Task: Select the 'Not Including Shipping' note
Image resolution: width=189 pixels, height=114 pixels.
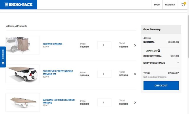Action: pos(155,77)
